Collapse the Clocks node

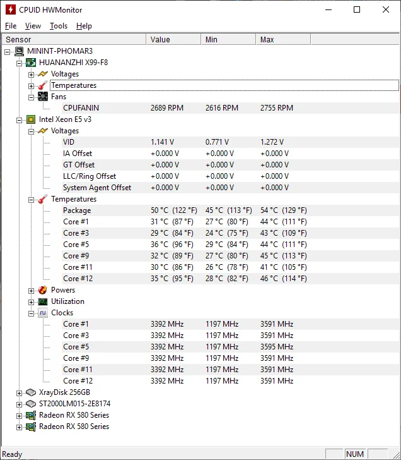pyautogui.click(x=31, y=313)
